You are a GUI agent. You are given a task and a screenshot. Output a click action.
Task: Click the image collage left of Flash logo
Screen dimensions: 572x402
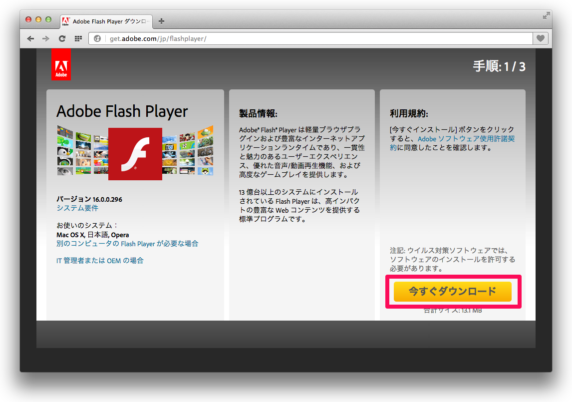tap(82, 150)
